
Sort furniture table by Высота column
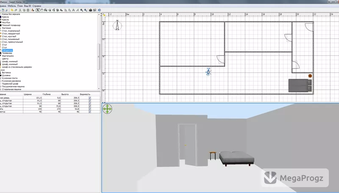coord(70,94)
